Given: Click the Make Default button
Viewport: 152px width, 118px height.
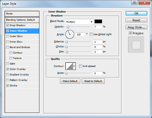Looking at the screenshot, I should tap(70, 81).
